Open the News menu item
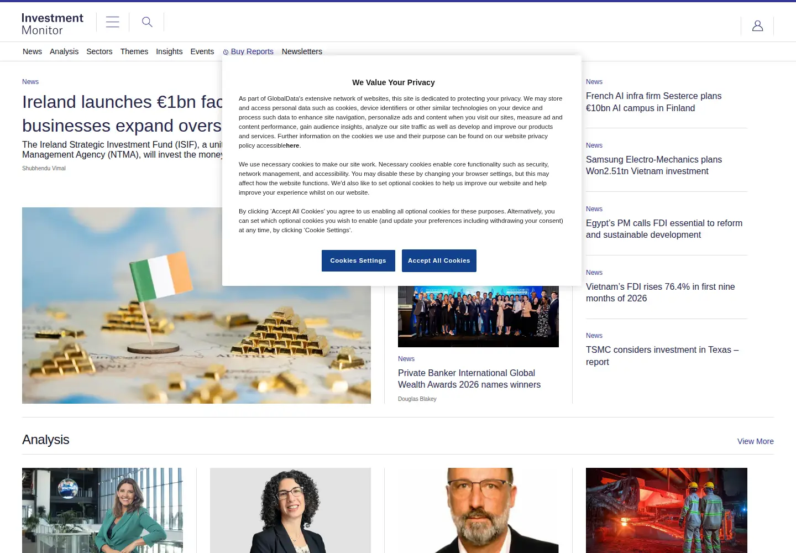This screenshot has height=553, width=796. pos(32,51)
